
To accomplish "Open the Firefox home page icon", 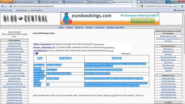I will [182, 6].
